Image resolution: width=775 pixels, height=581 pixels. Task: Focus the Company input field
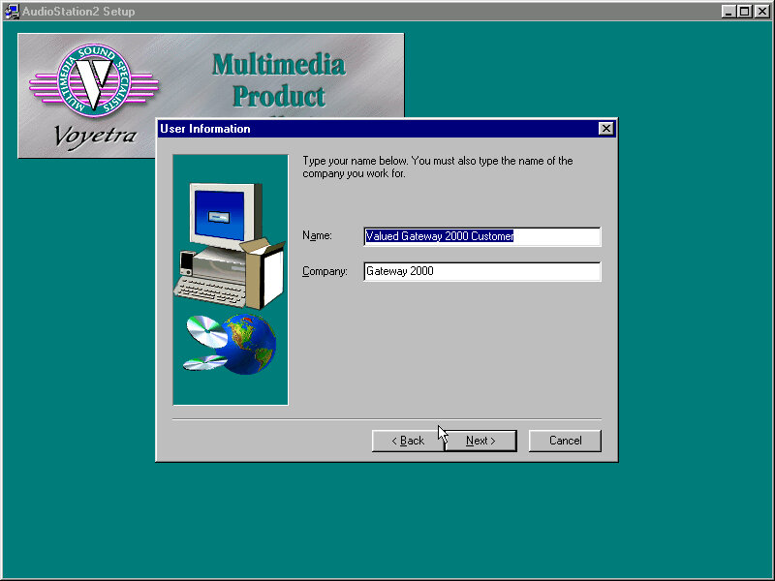[481, 272]
